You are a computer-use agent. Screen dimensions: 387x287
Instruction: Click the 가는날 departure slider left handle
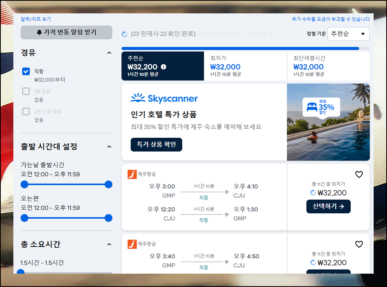(24, 184)
